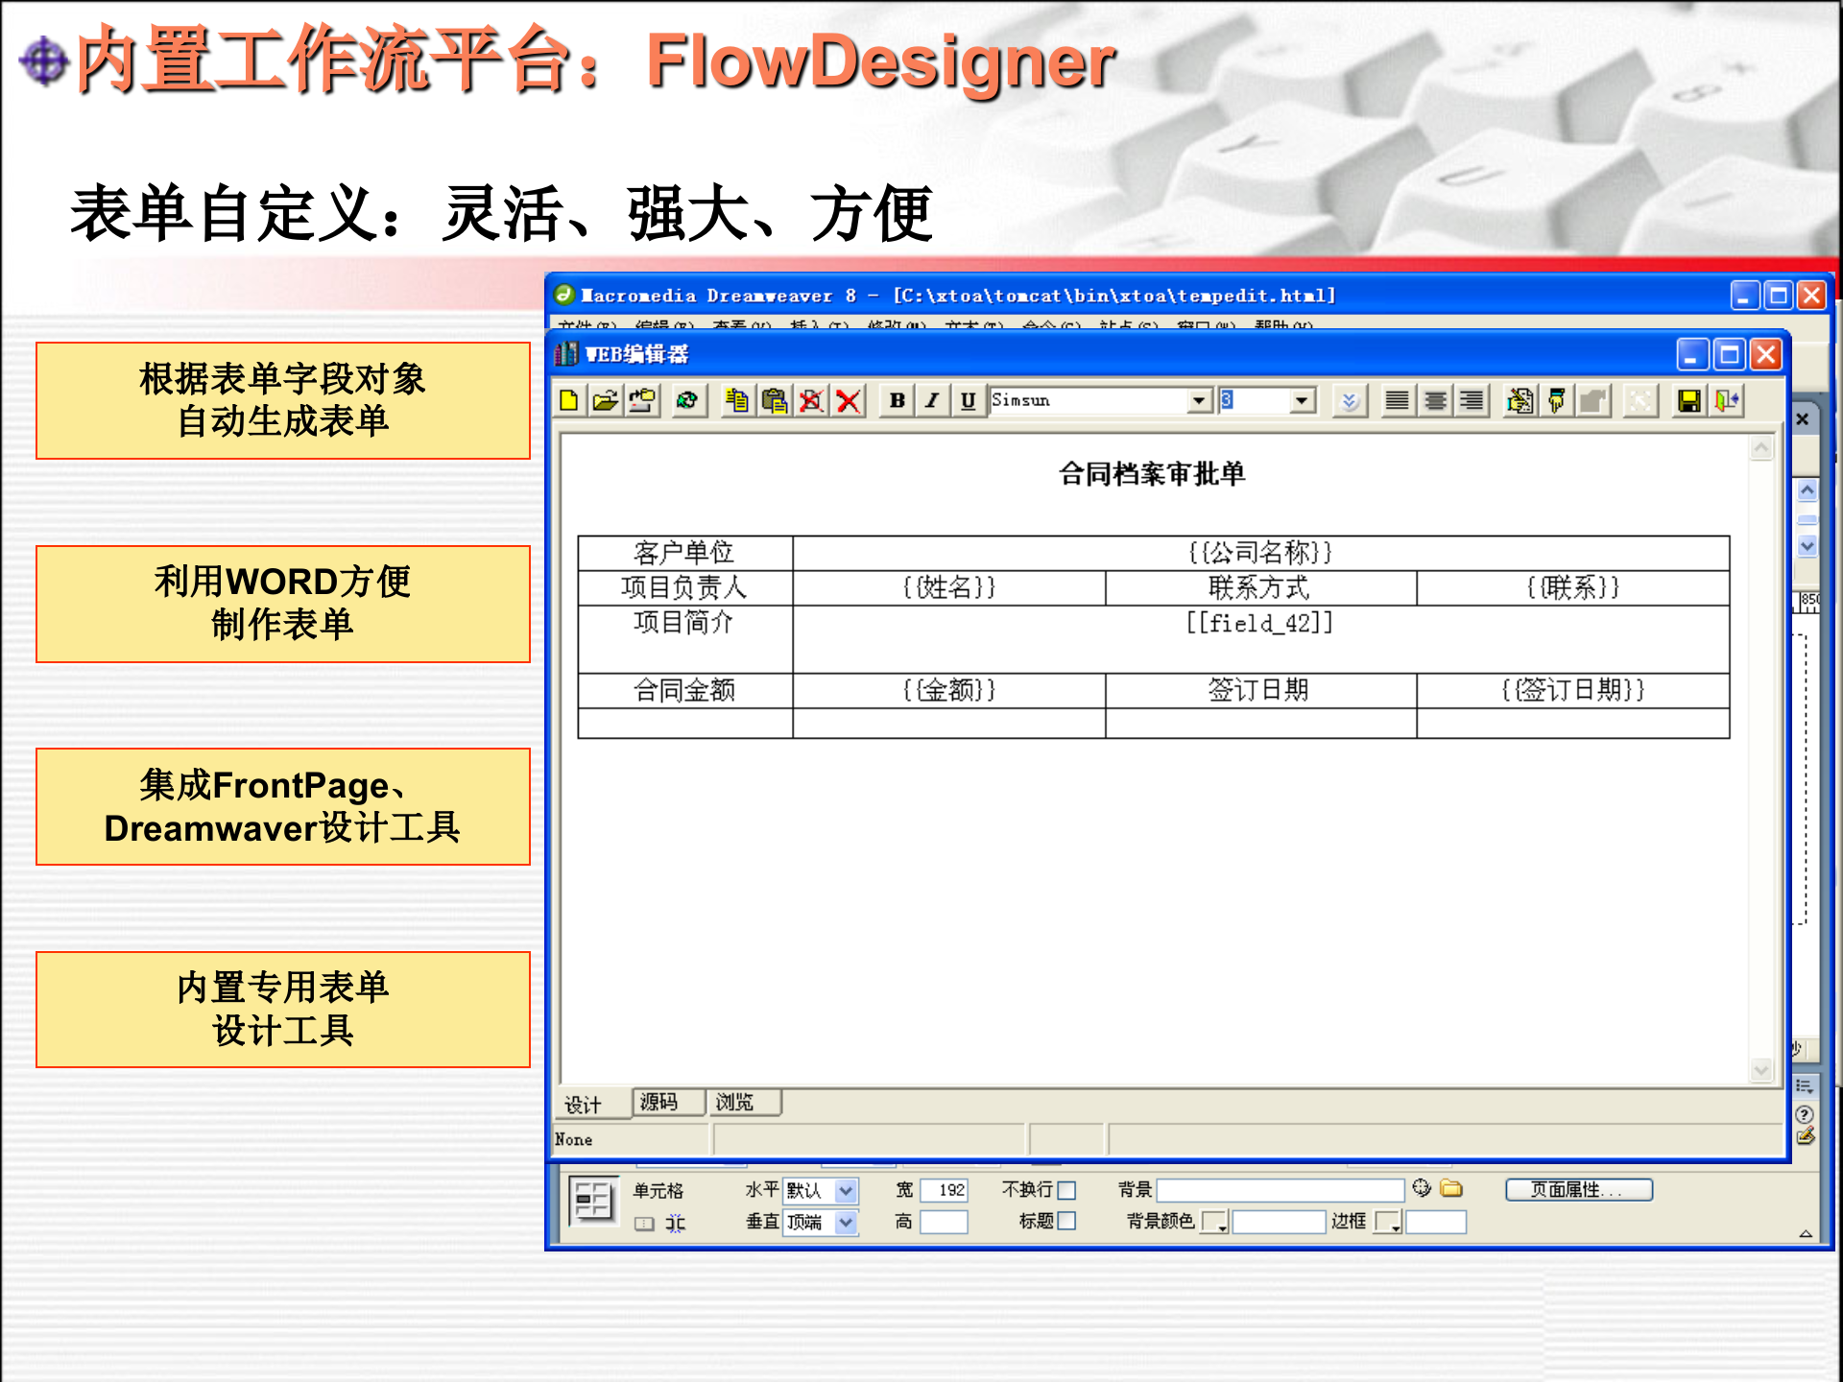
Task: Edit the 宽 width field showing 192
Action: click(943, 1190)
